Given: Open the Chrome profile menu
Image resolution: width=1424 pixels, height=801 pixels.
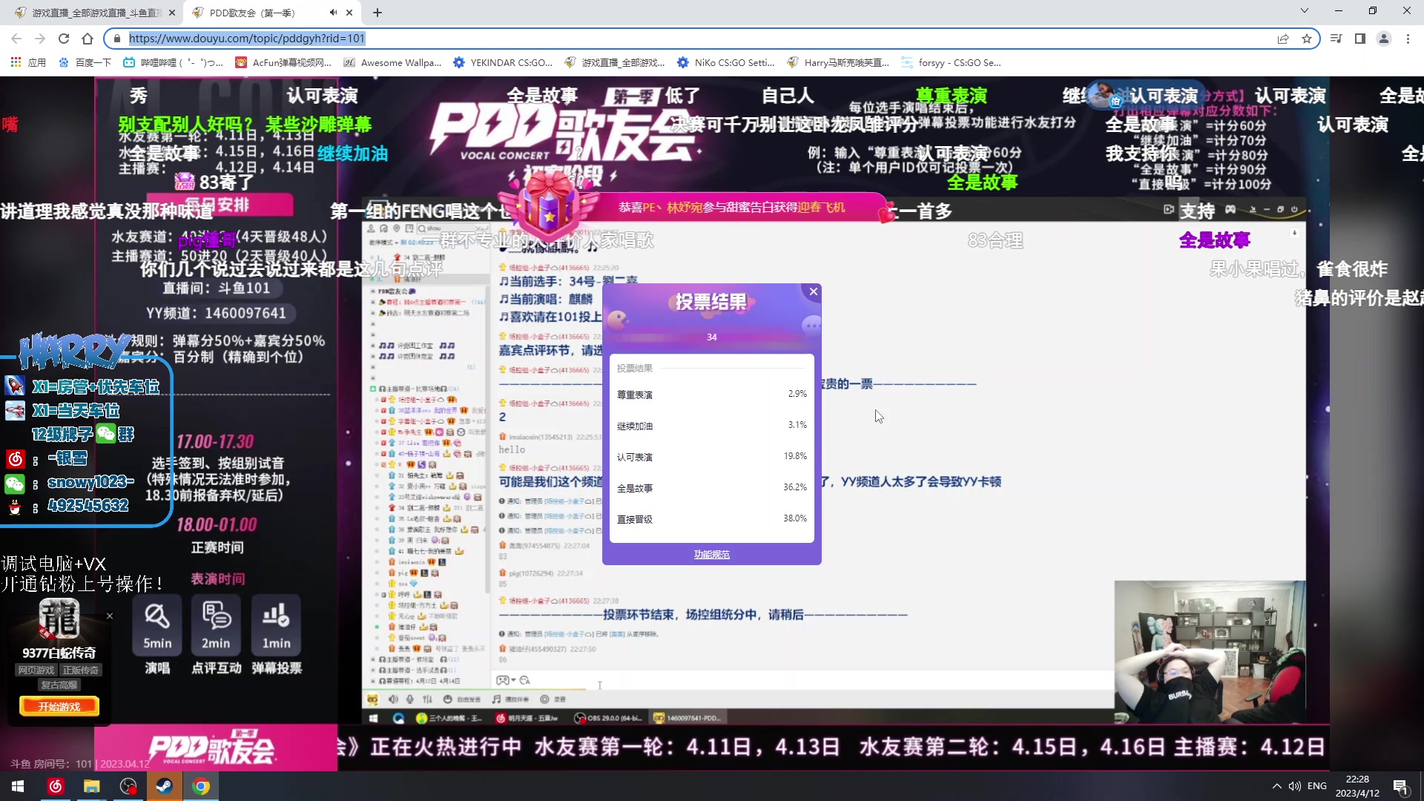Looking at the screenshot, I should coord(1384,39).
